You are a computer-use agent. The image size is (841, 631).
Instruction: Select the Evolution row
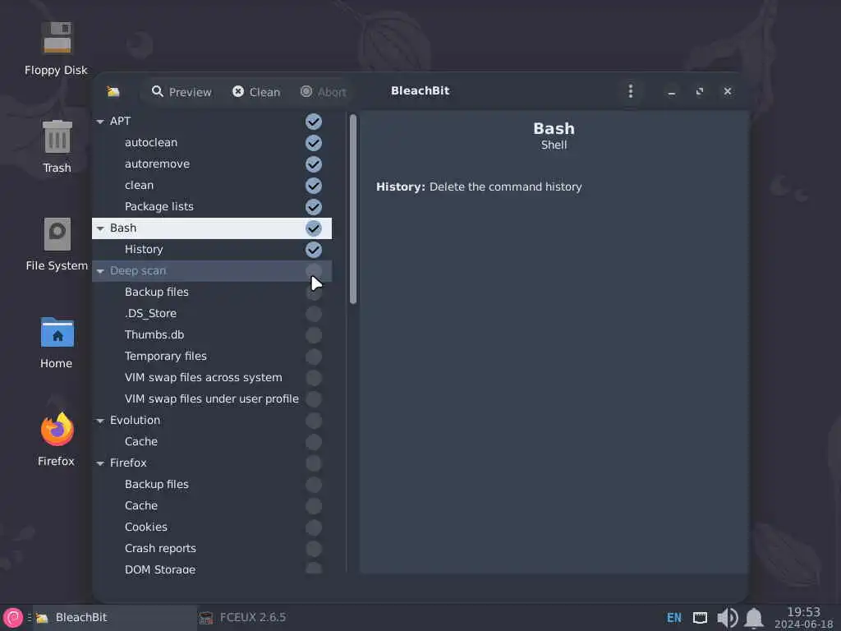pos(212,421)
